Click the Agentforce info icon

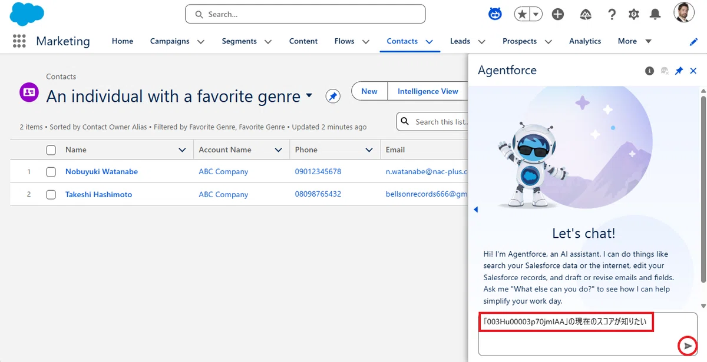649,71
